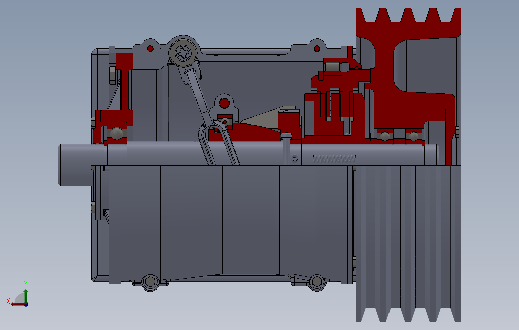Select the hex bolt at the bottom-left clamp
Image resolution: width=519 pixels, height=330 pixels.
pyautogui.click(x=150, y=282)
